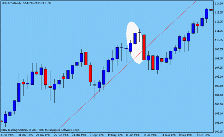
Task: Click the 109.05 price axis label
Action: click(219, 49)
